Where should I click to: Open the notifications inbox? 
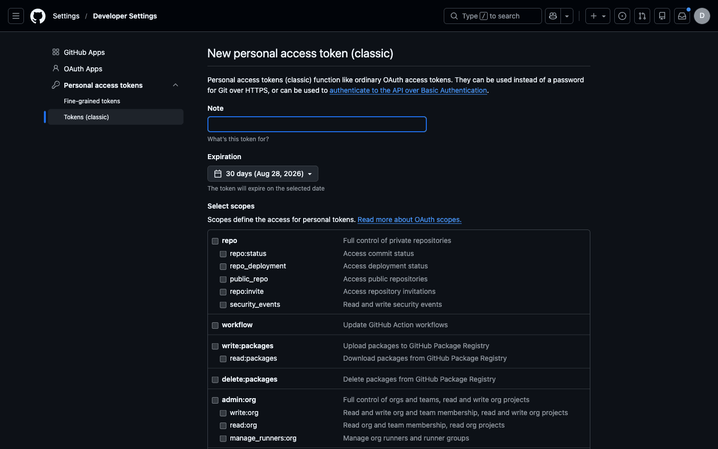point(682,16)
